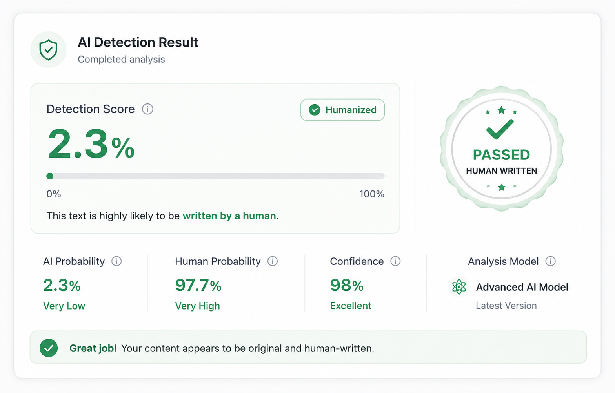Click the Human Probability 97.7% value
Viewport: 615px width, 393px height.
[198, 285]
